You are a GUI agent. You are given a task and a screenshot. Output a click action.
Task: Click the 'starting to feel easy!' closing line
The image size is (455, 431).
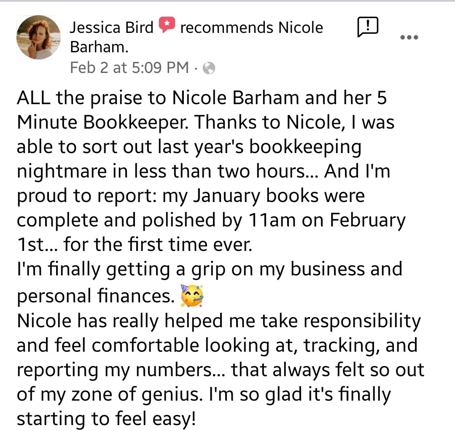106,419
